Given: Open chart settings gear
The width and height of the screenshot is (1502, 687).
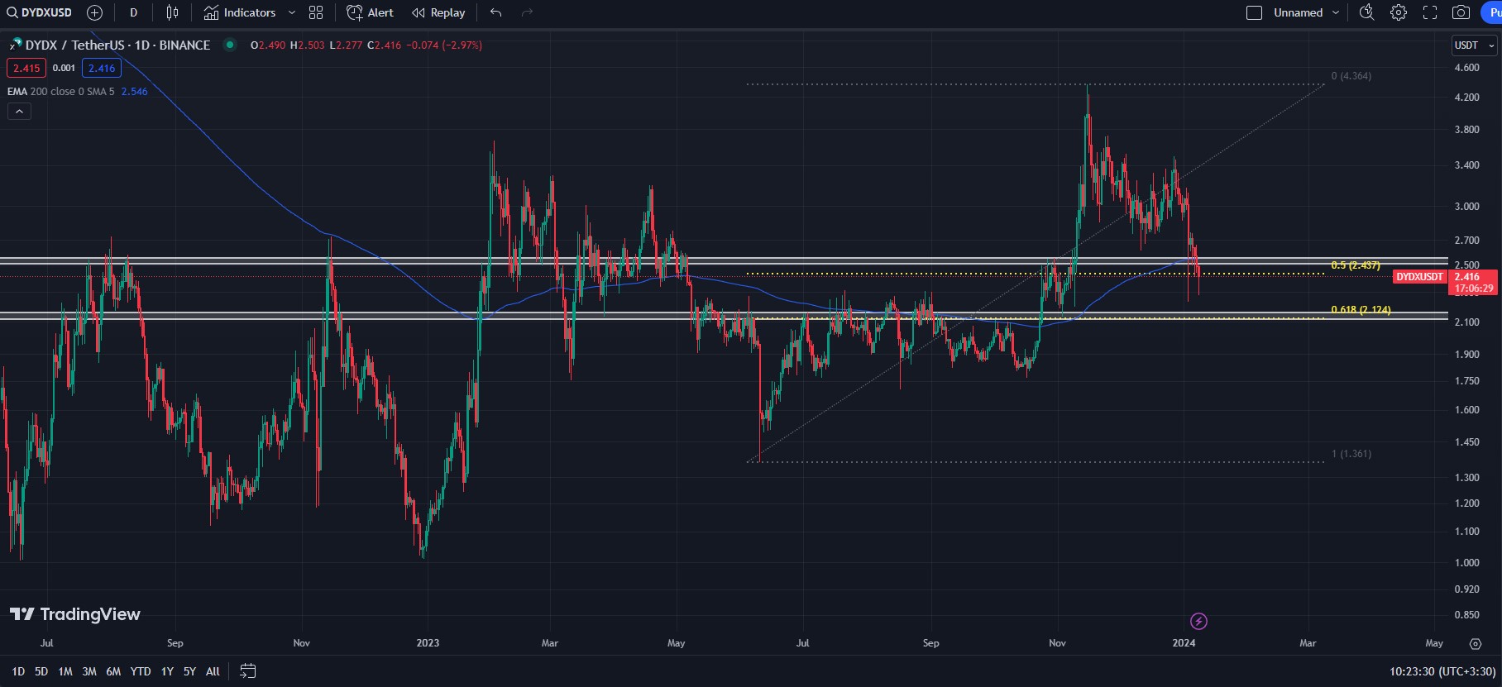Looking at the screenshot, I should click(1398, 12).
